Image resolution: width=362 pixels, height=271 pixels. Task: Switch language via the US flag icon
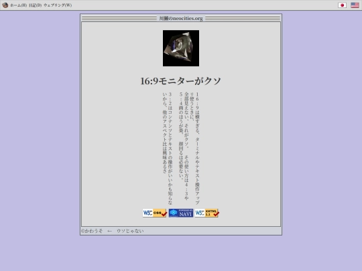click(355, 5)
